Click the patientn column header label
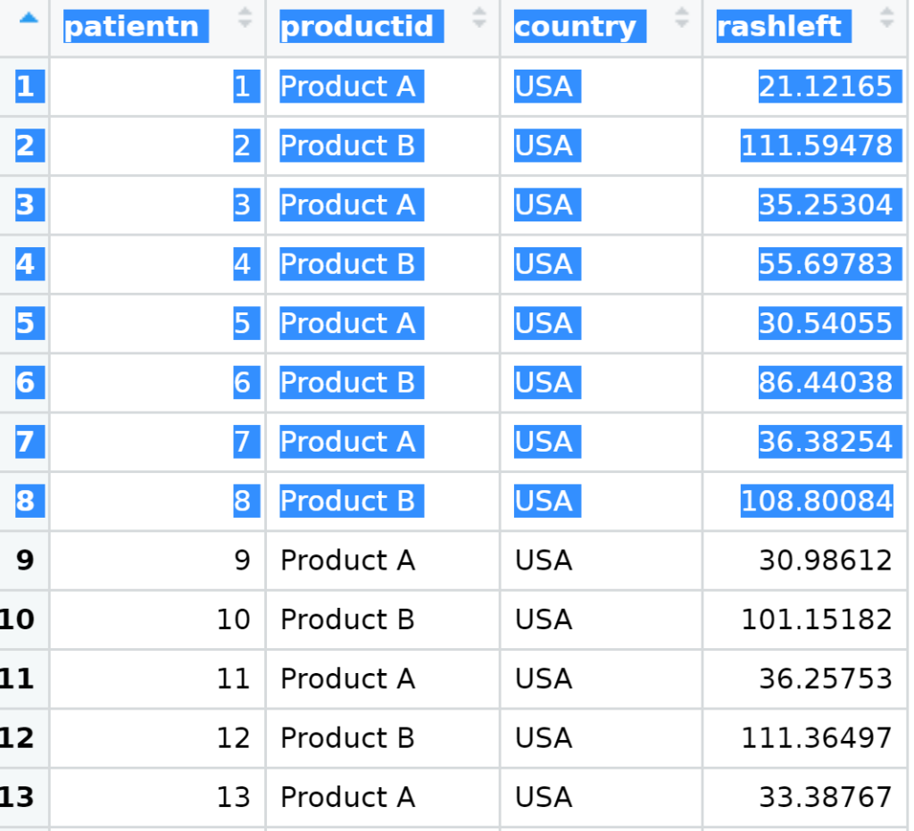 136,27
